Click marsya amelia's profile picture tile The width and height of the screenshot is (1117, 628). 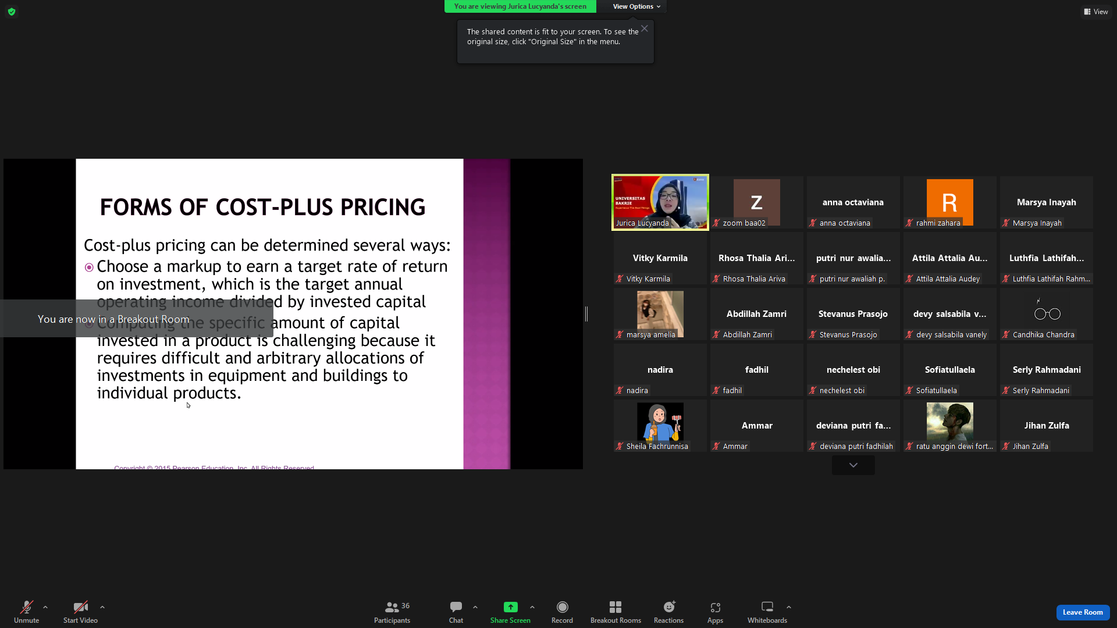click(x=660, y=314)
